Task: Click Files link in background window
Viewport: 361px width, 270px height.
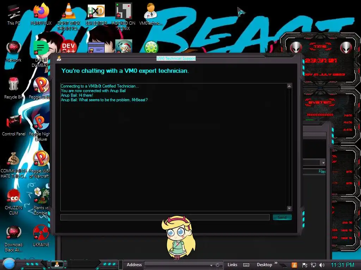Action: [322, 172]
